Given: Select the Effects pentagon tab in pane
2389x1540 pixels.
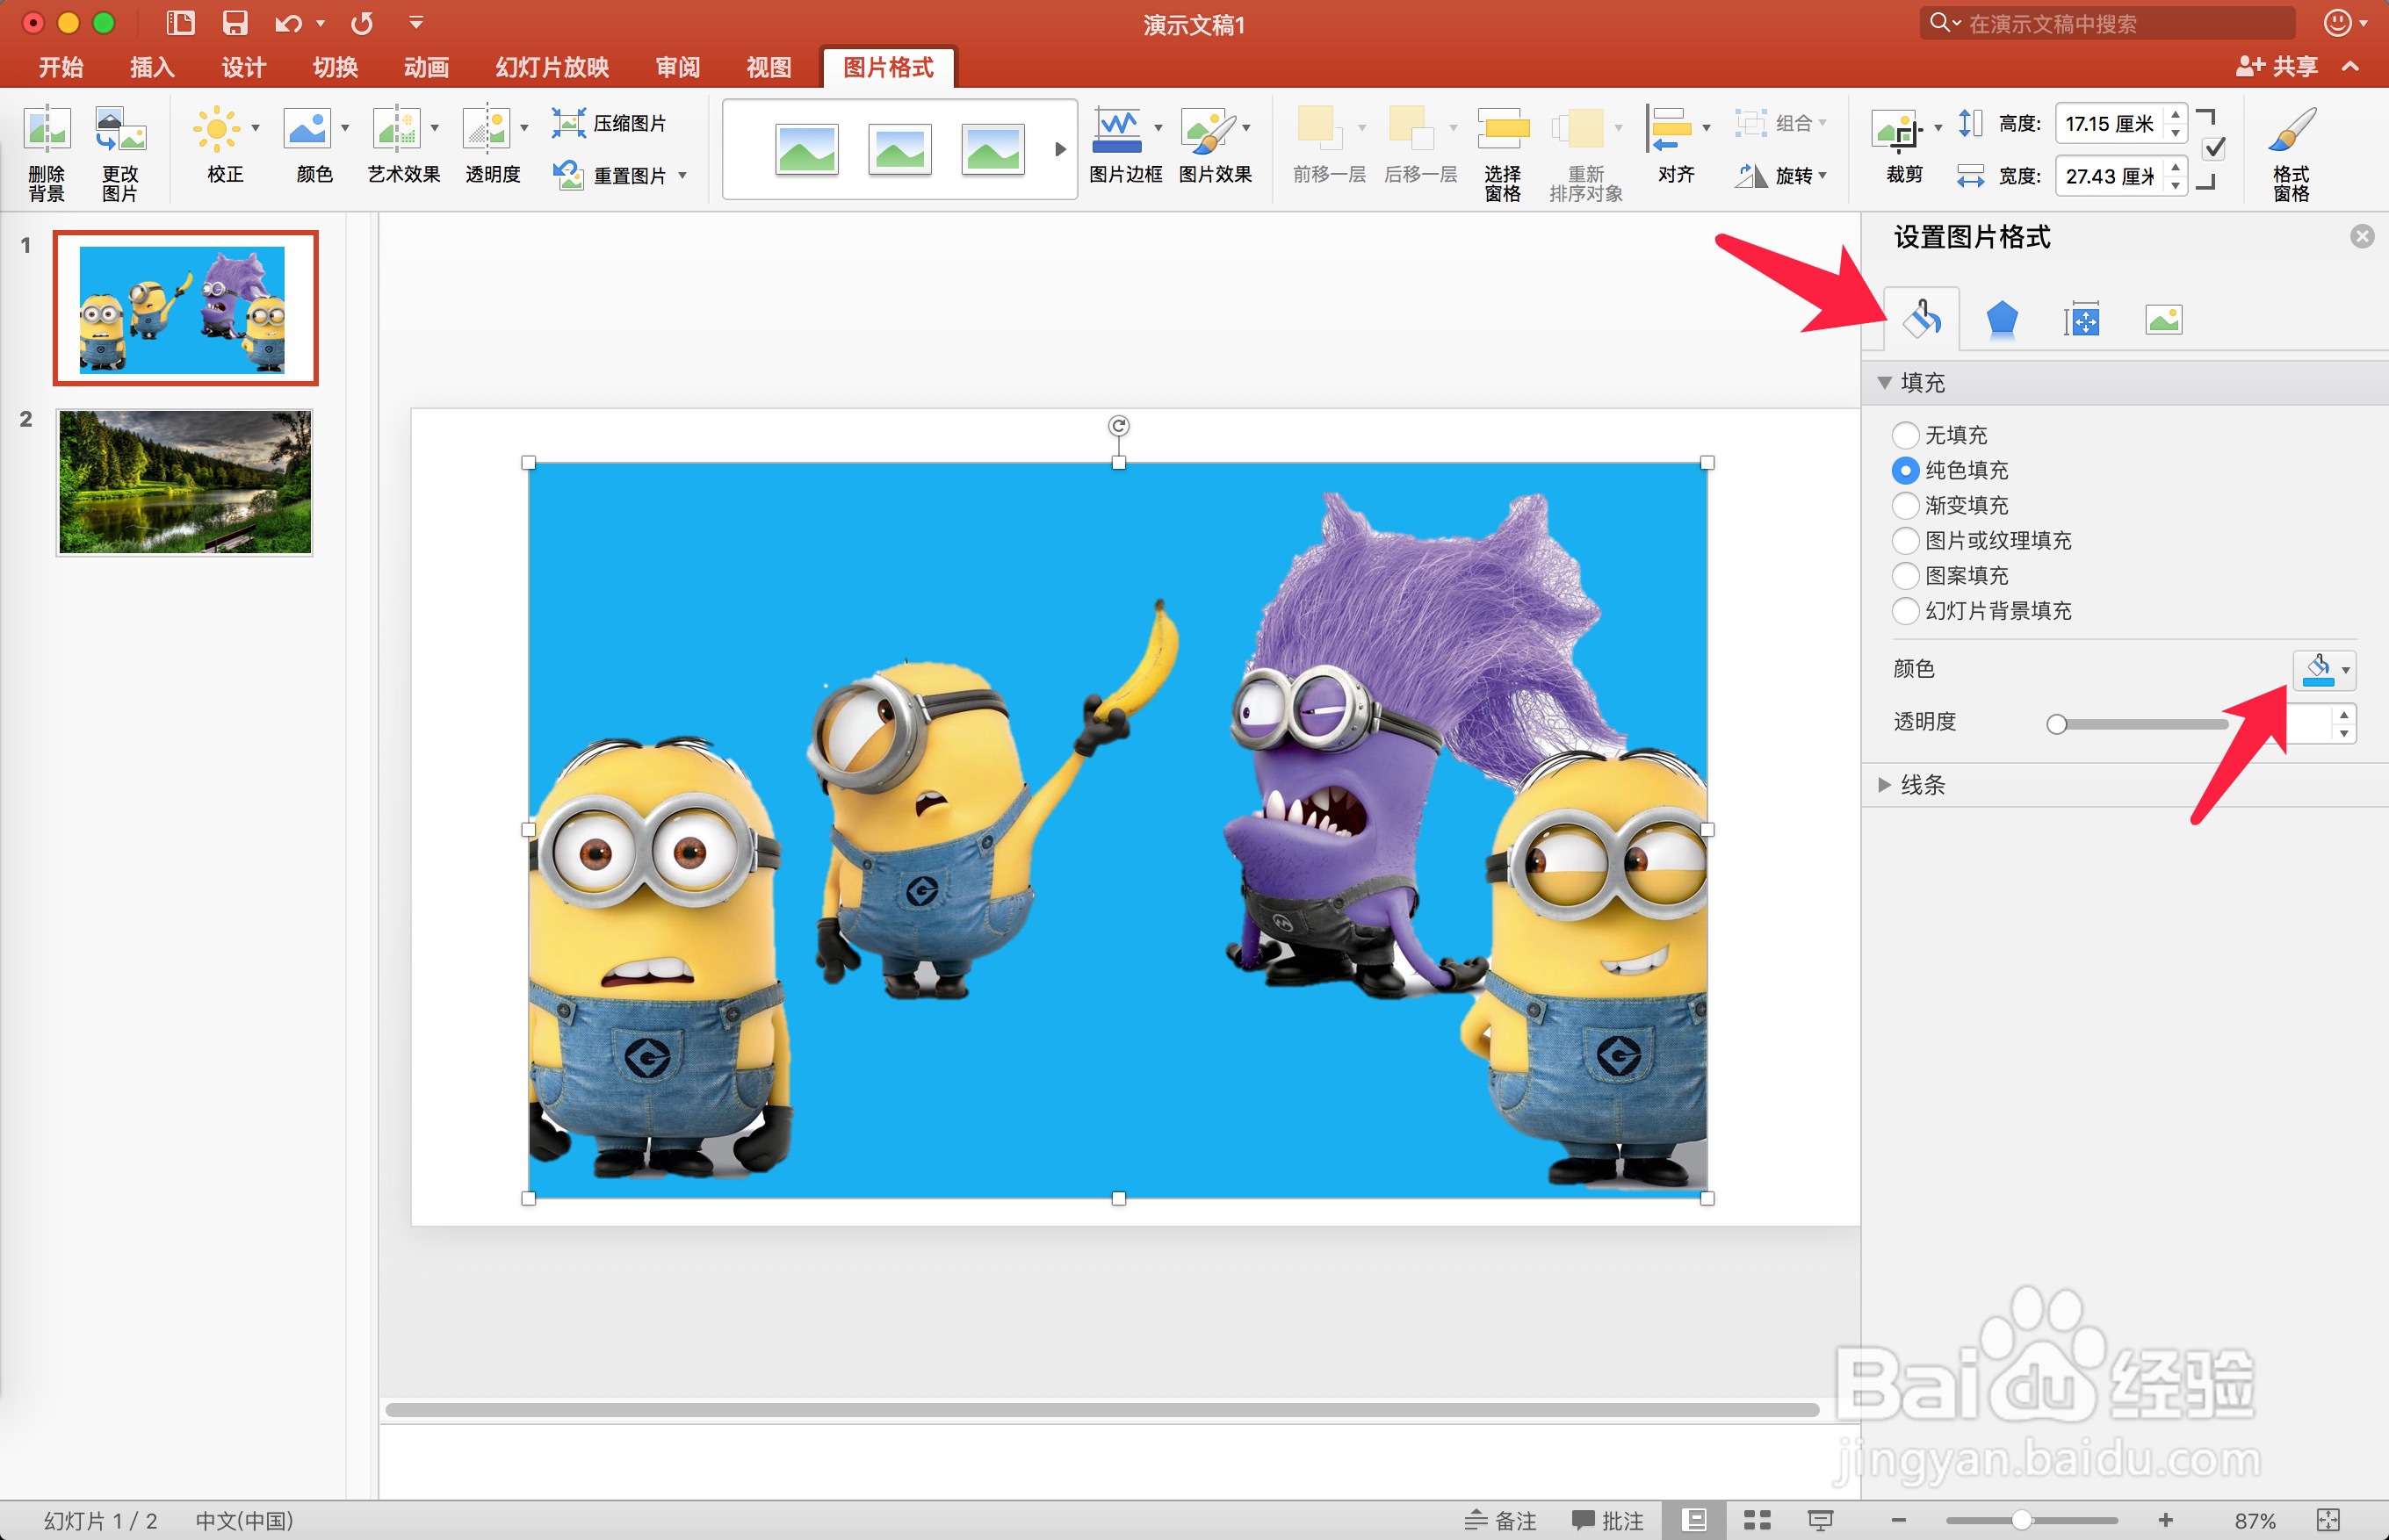Looking at the screenshot, I should (x=2001, y=320).
